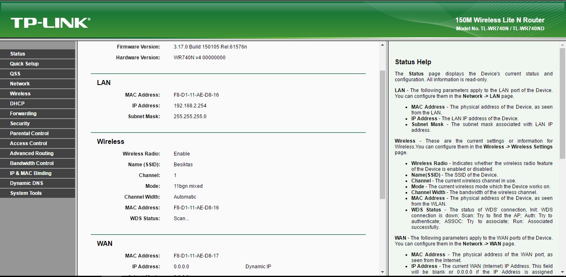Viewport: 566px width, 277px height.
Task: Click the WAN section heading
Action: tap(104, 243)
